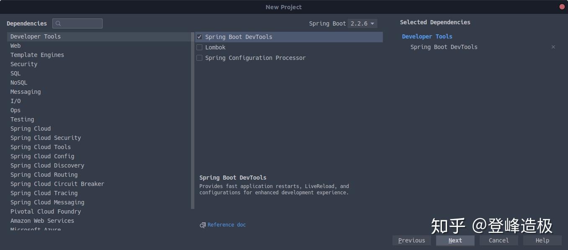This screenshot has height=250, width=568.
Task: Uncheck the Spring Boot DevTools checkbox
Action: (199, 37)
